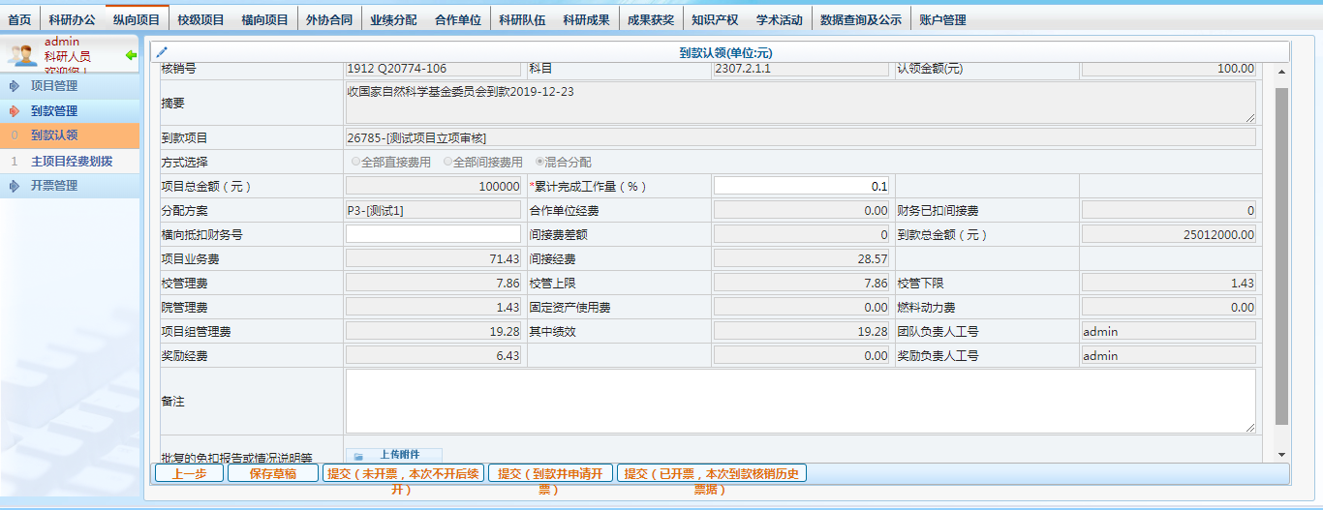Switch to 纵向项目 tab
This screenshot has width=1323, height=510.
[x=137, y=19]
